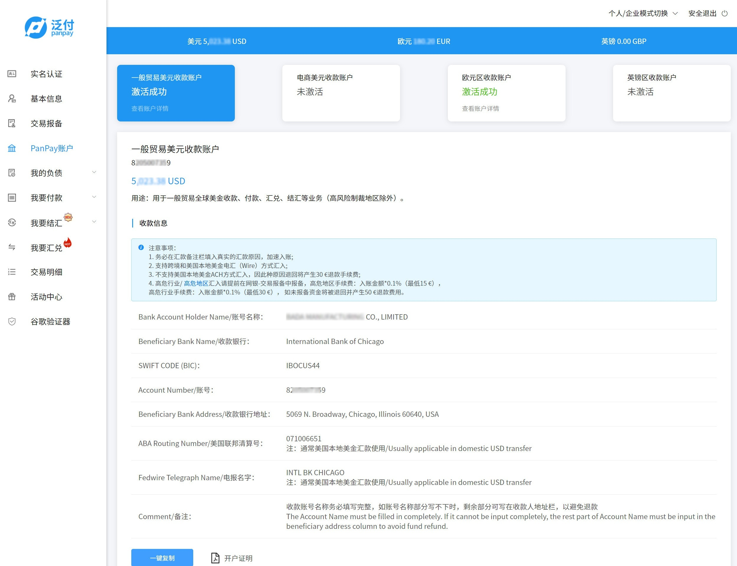Image resolution: width=737 pixels, height=566 pixels.
Task: Select the 谷歌验证器 shield icon
Action: click(12, 322)
